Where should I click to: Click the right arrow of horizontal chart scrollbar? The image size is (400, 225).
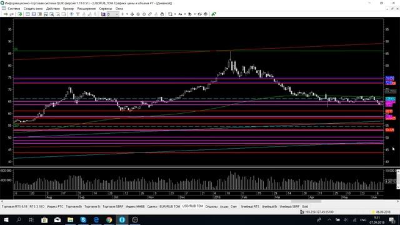(x=398, y=201)
